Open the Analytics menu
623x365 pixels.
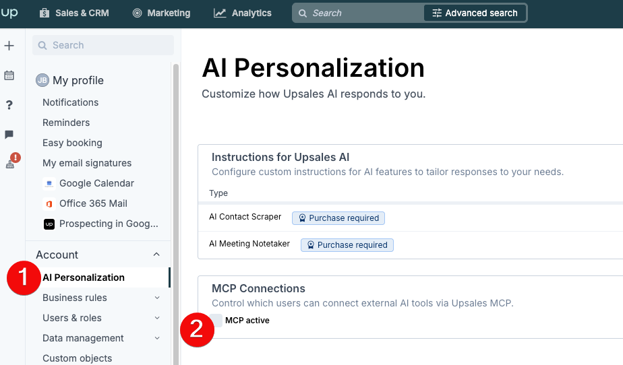tap(242, 13)
